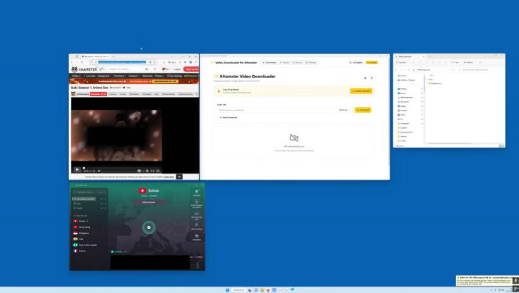
Task: Expand the Batch Download option
Action: coord(228,118)
